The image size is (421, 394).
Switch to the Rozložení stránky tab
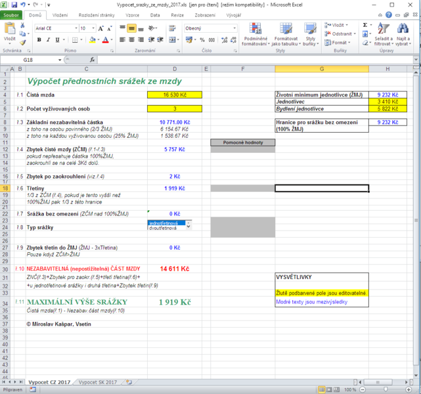point(97,15)
